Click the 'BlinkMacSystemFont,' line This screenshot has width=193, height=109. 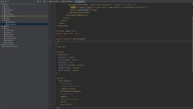click(x=71, y=91)
